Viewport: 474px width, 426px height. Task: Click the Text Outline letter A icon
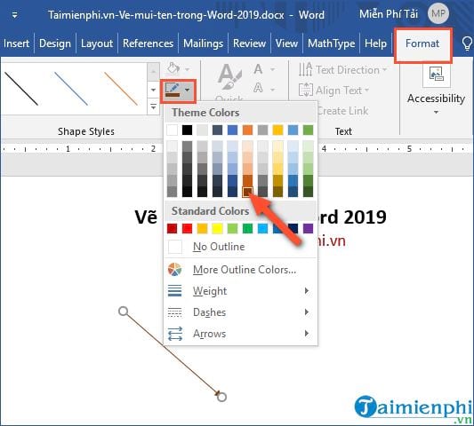pyautogui.click(x=258, y=88)
